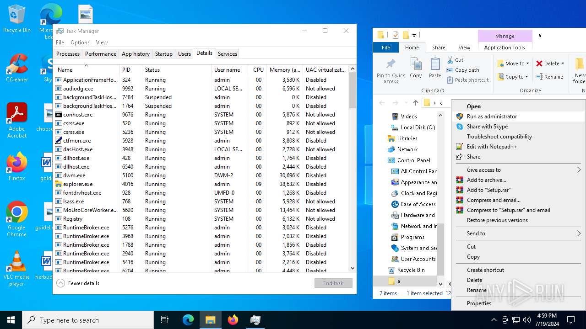The width and height of the screenshot is (586, 329).
Task: Open the Task Manager File menu
Action: (x=60, y=42)
